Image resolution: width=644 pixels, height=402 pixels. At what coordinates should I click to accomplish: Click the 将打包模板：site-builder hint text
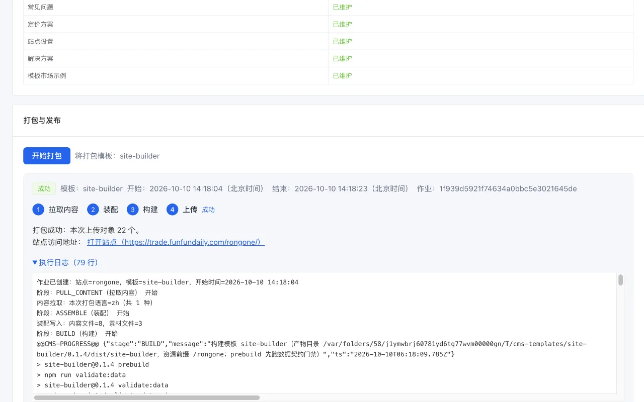(x=117, y=156)
